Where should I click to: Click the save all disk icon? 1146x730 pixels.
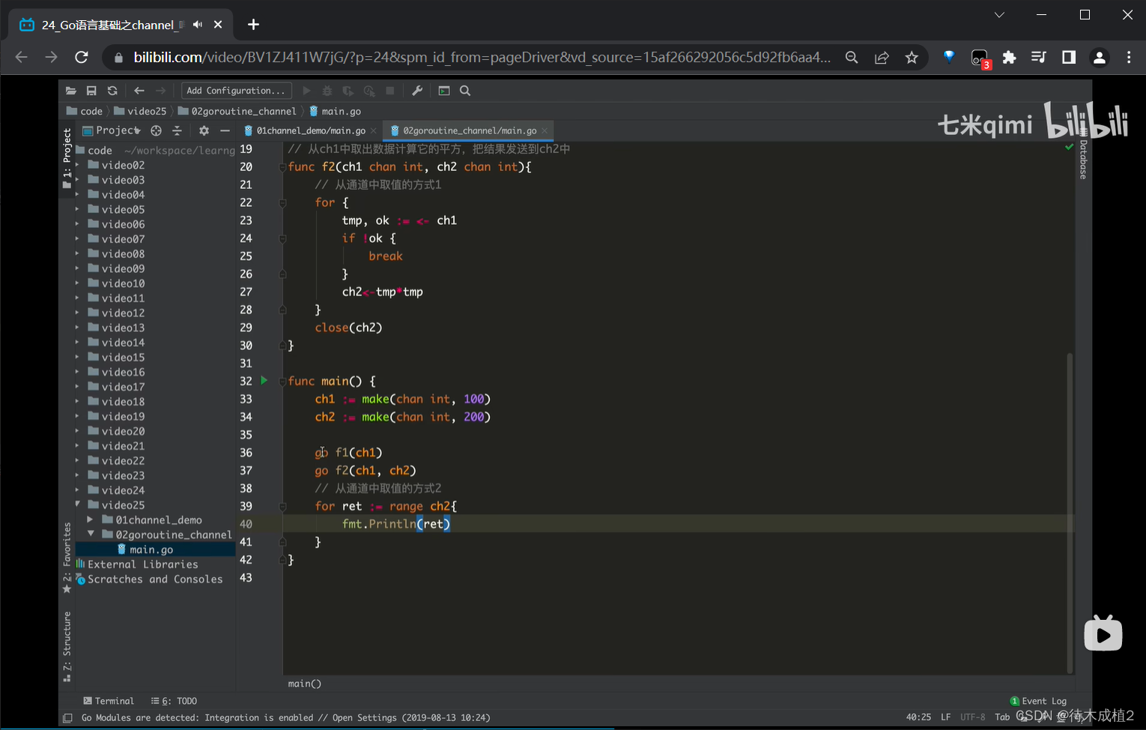coord(91,91)
